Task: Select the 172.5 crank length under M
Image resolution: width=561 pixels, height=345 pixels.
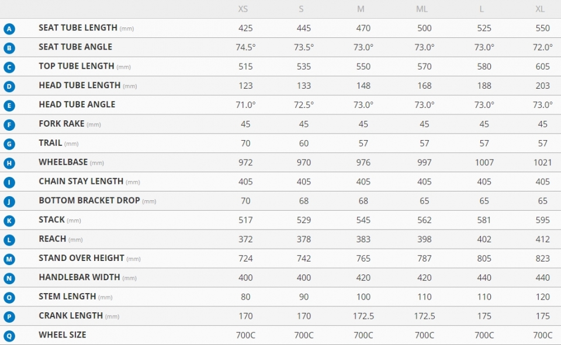Action: (363, 316)
